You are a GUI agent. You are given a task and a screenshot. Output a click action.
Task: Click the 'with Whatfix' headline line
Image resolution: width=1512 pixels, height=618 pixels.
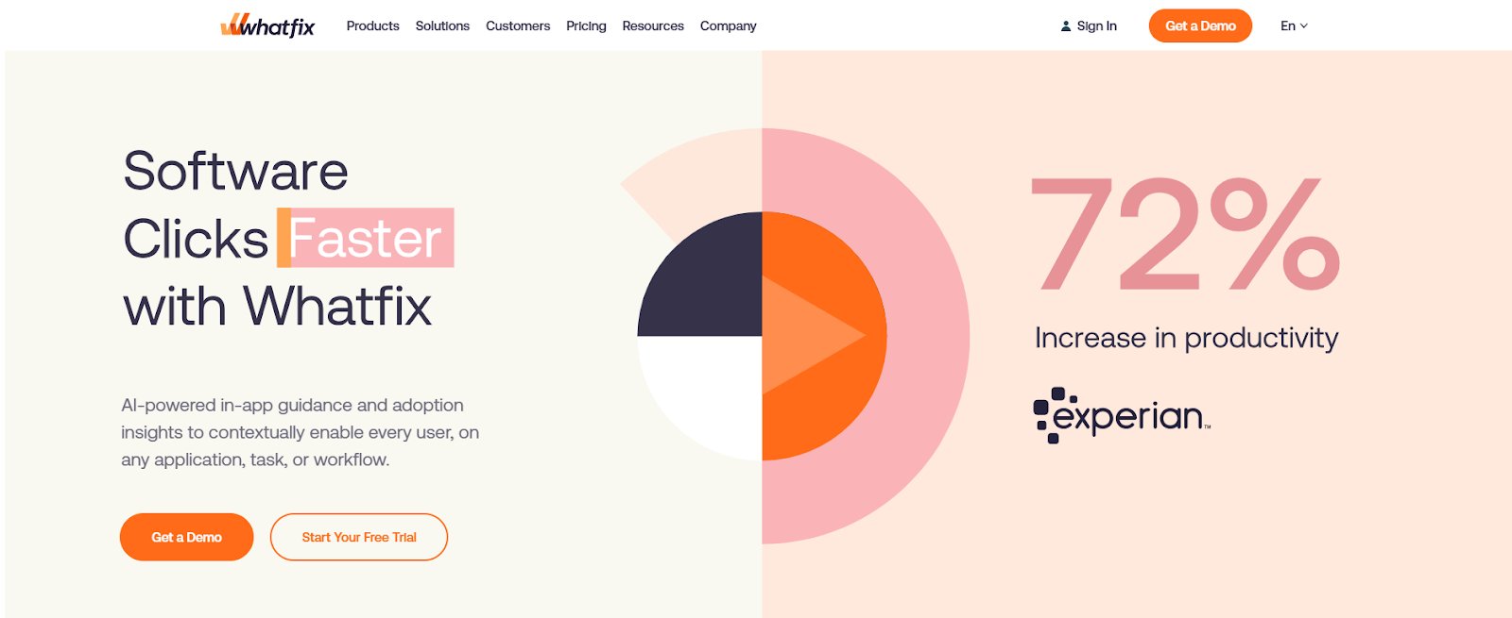[277, 306]
